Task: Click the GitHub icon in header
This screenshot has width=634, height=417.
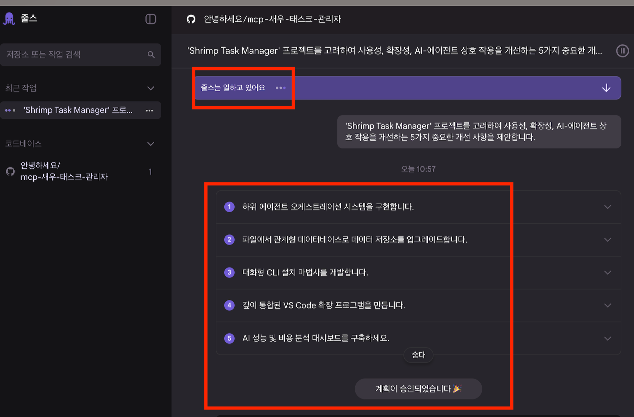Action: pos(191,19)
